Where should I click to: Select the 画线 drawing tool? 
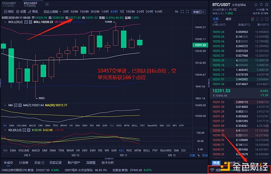point(33,12)
